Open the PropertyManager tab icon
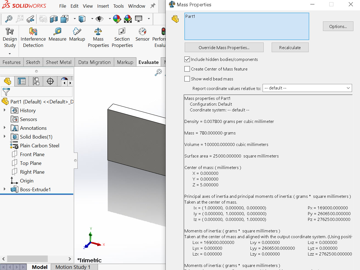The image size is (360, 270). [x=22, y=81]
